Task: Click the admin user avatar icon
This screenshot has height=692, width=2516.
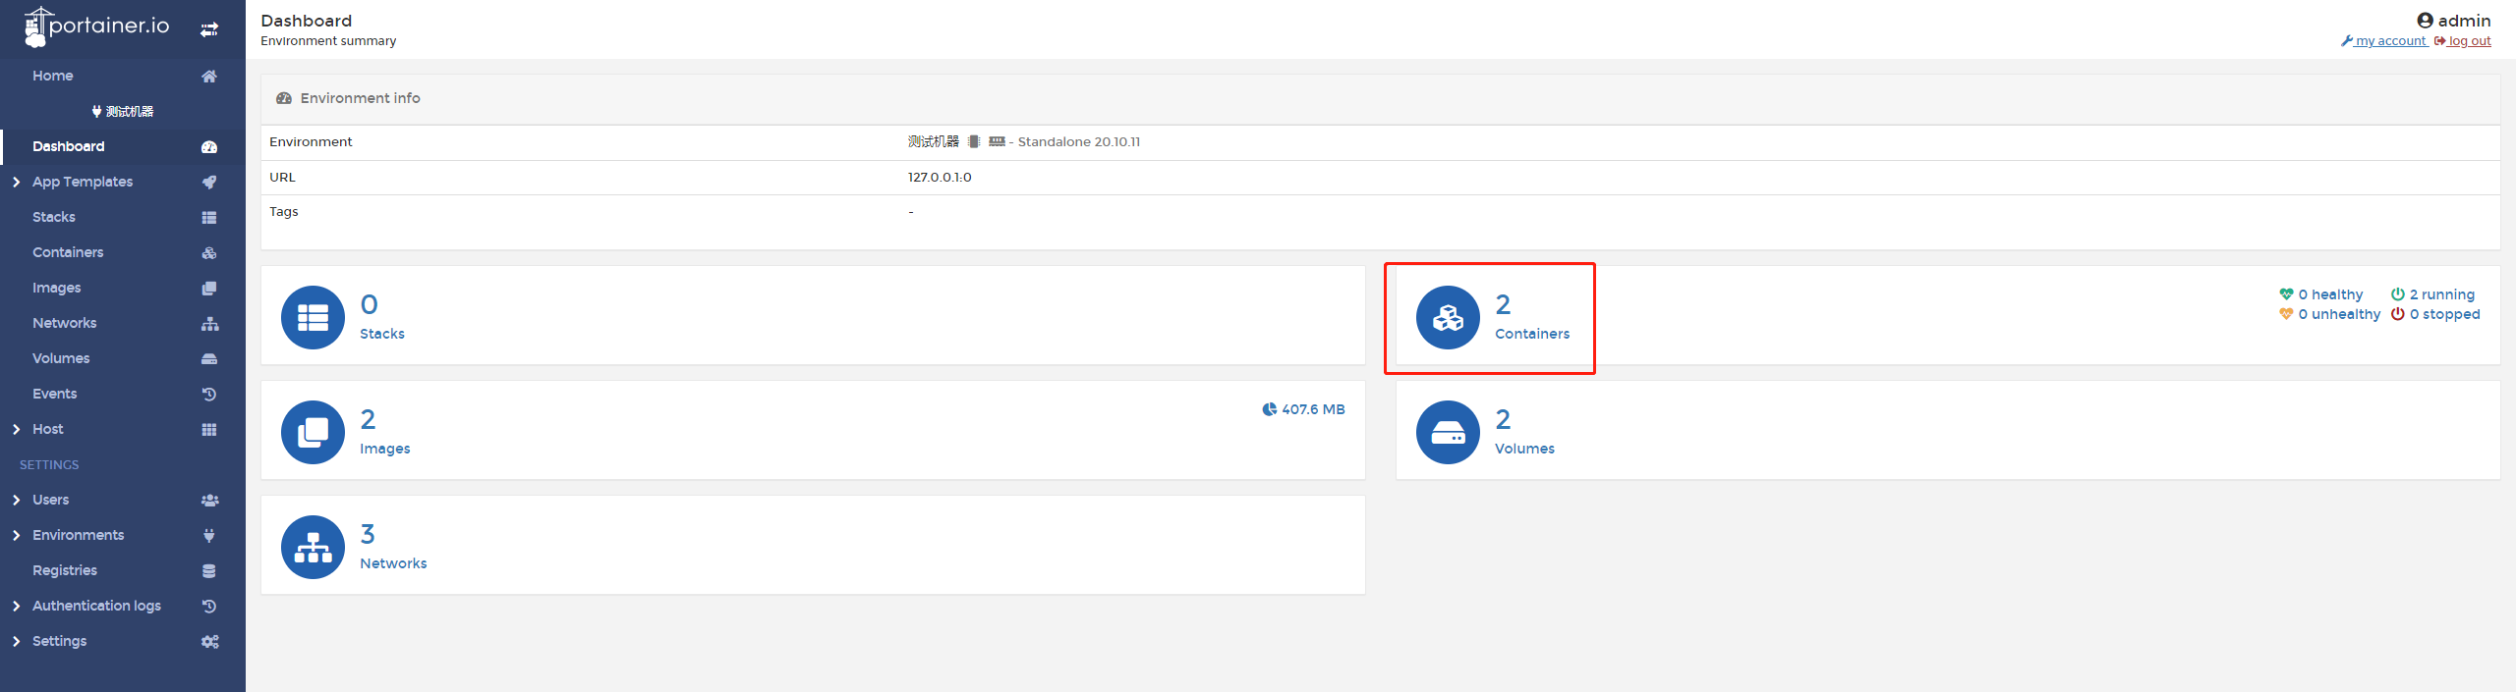Action: 2425,21
